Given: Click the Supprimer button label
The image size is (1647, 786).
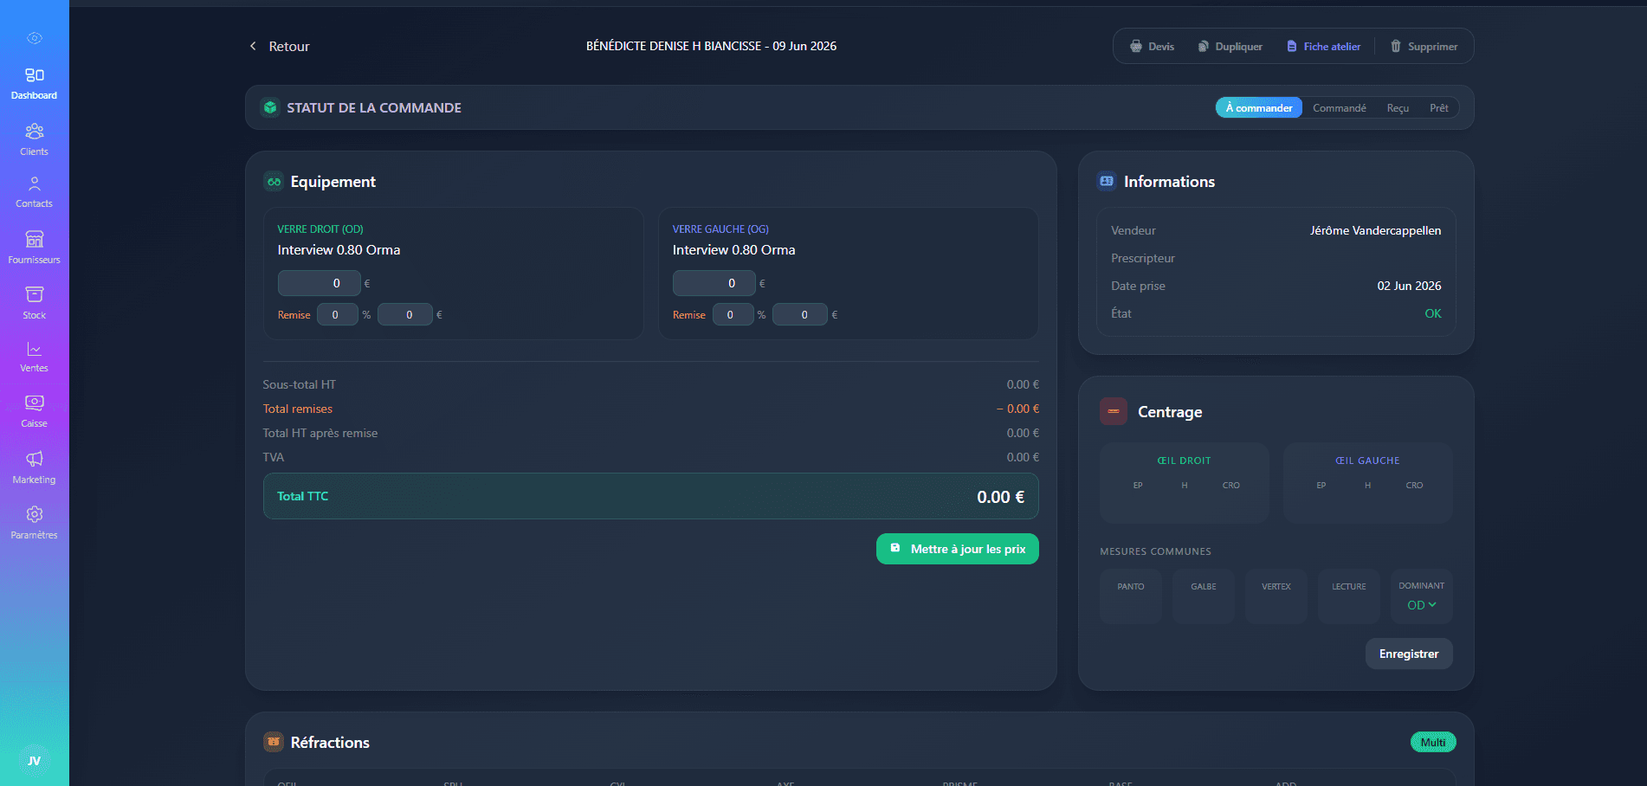Looking at the screenshot, I should [1432, 47].
